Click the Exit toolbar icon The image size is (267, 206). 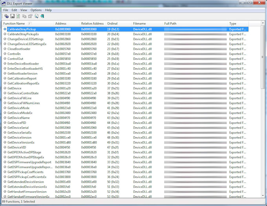coord(42,16)
